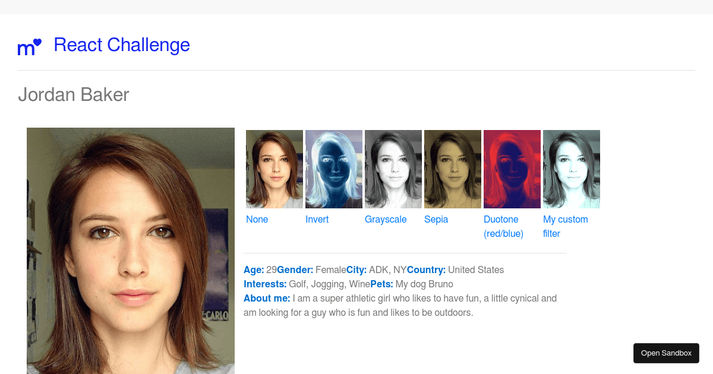Select the Invert filter thumbnail image

(x=334, y=169)
